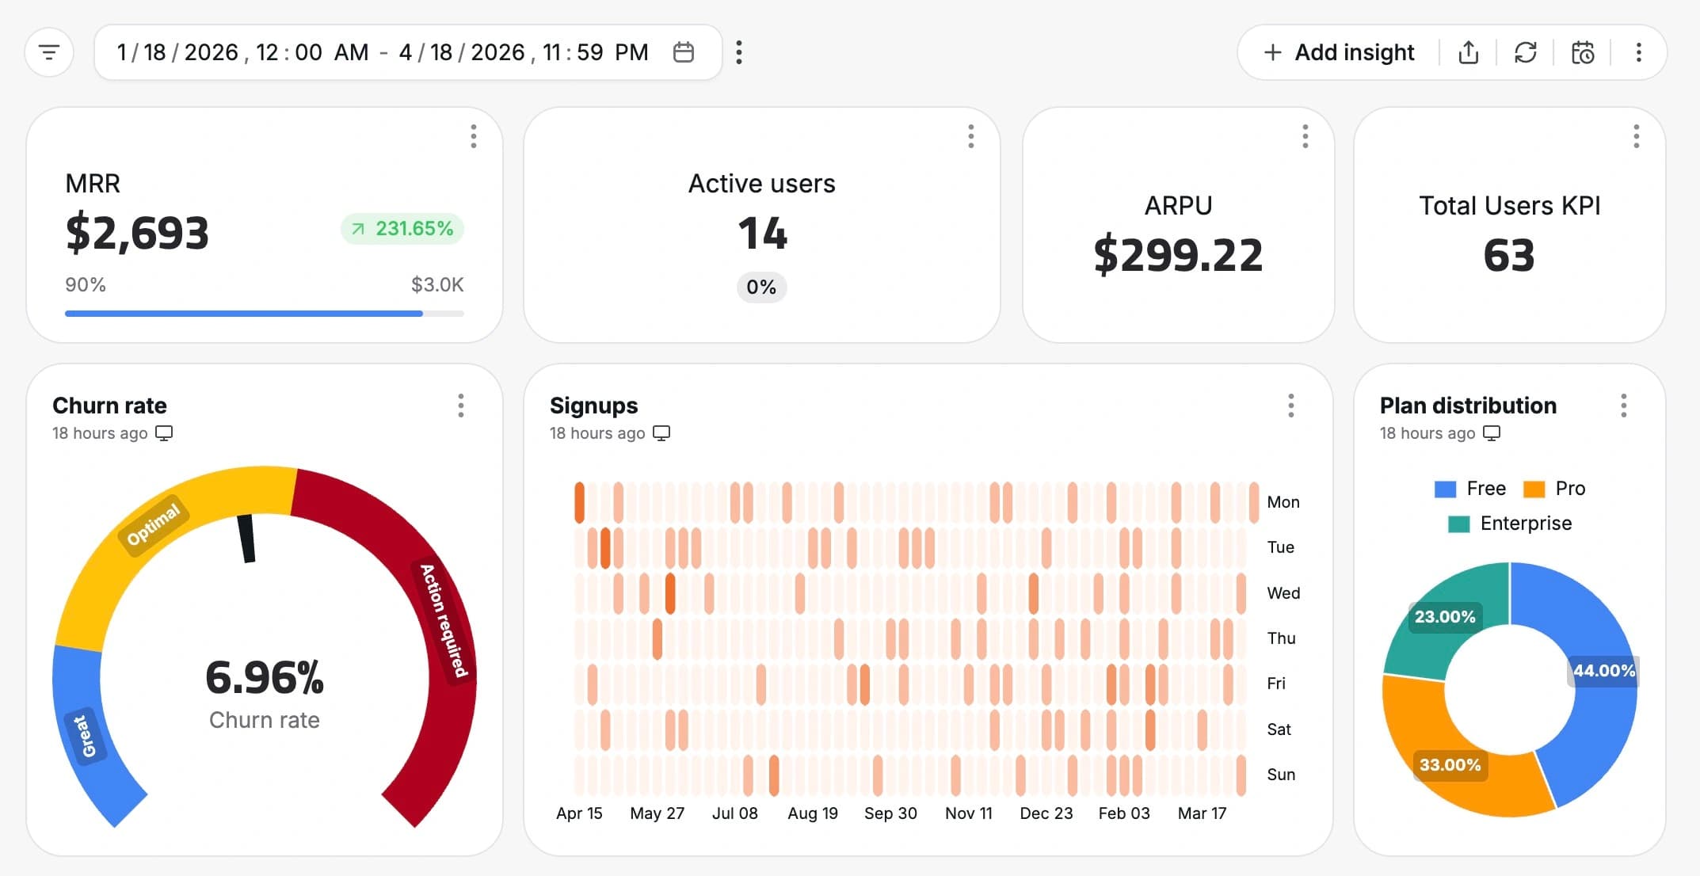Open the calendar icon in the date range picker

[684, 52]
